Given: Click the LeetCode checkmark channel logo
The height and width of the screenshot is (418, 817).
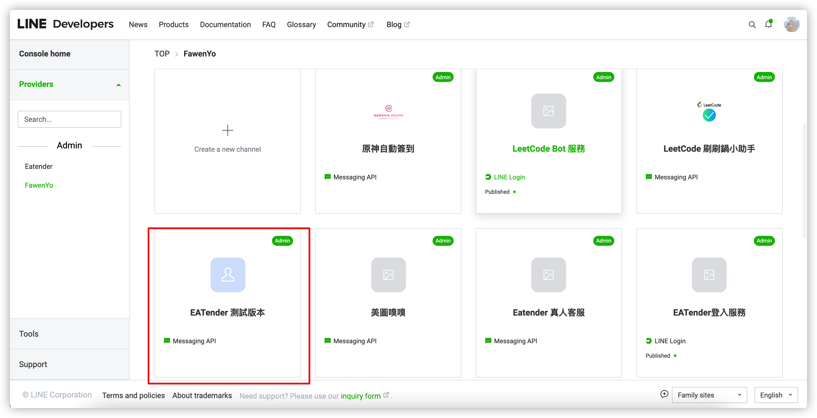Looking at the screenshot, I should point(709,112).
